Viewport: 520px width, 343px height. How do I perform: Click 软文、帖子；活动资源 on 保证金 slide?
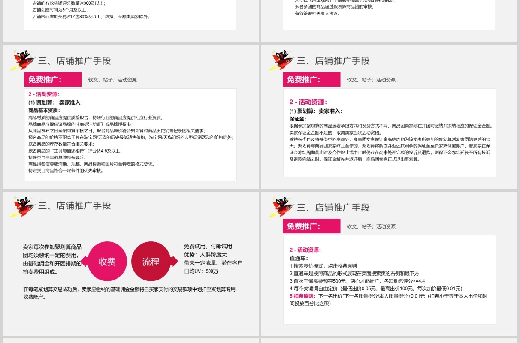click(x=371, y=80)
